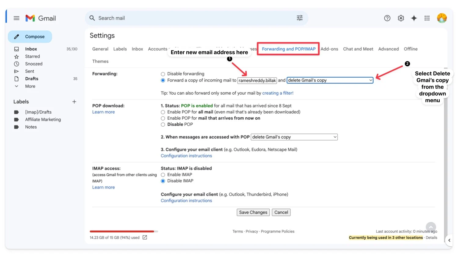This screenshot has height=257, width=458.
Task: Open the manage storage external link icon
Action: click(x=145, y=238)
